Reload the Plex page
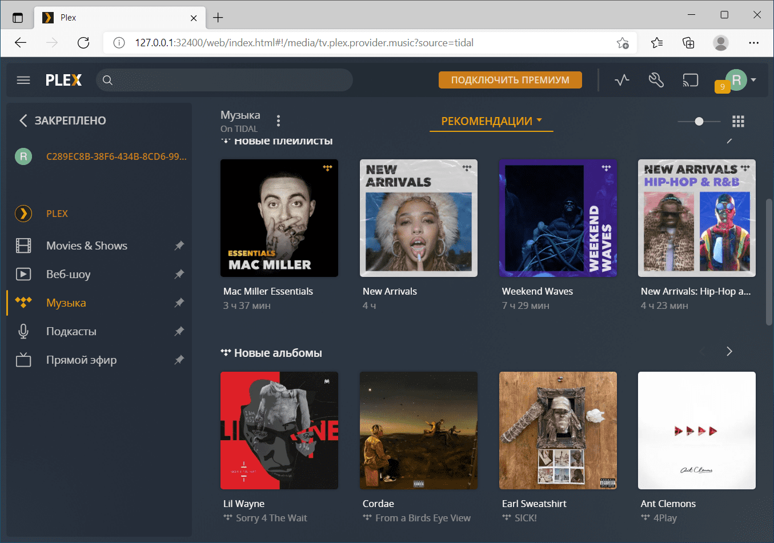The image size is (774, 543). [x=83, y=43]
